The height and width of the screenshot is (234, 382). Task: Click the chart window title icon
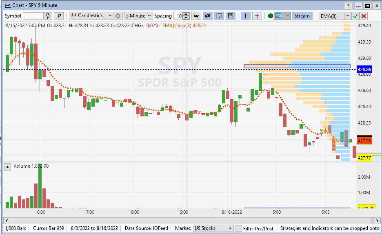[8, 5]
